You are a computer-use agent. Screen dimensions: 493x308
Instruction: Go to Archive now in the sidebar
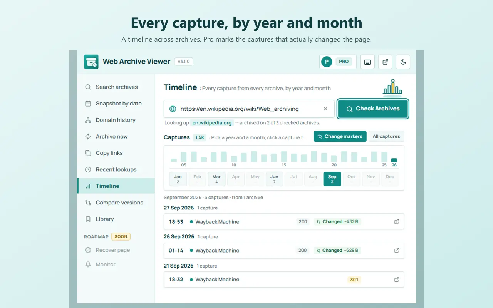click(x=116, y=137)
